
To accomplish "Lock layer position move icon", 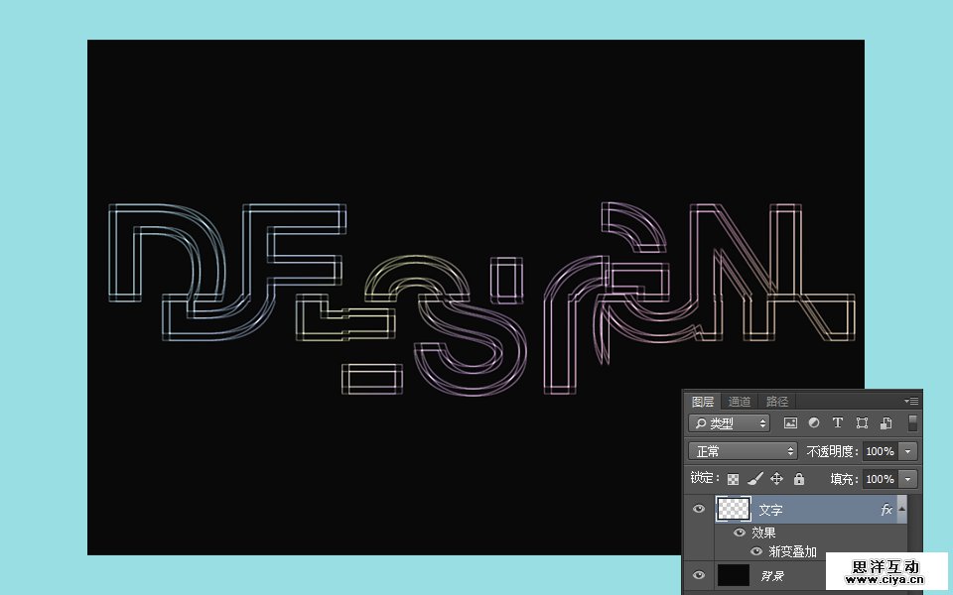I will 776,479.
